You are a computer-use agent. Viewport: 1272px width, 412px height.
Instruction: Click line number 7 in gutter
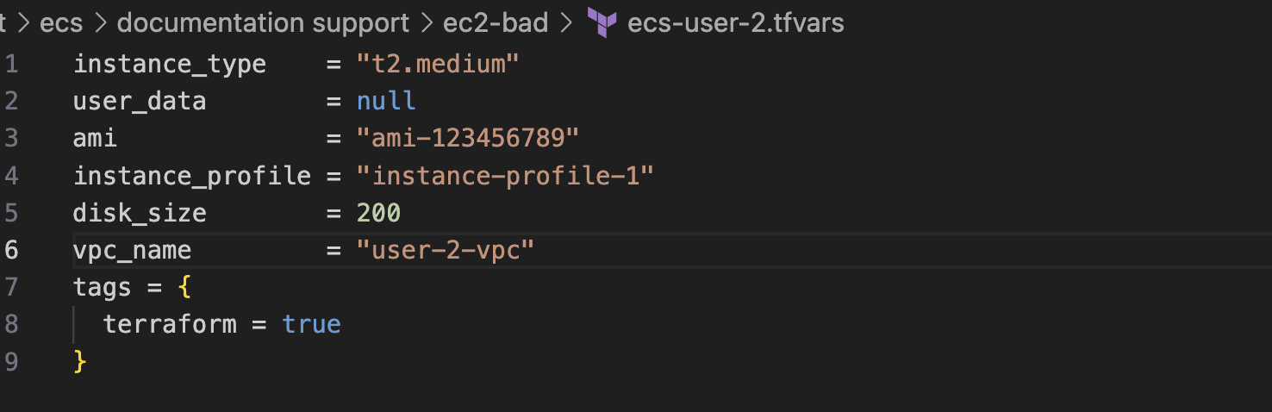10,286
